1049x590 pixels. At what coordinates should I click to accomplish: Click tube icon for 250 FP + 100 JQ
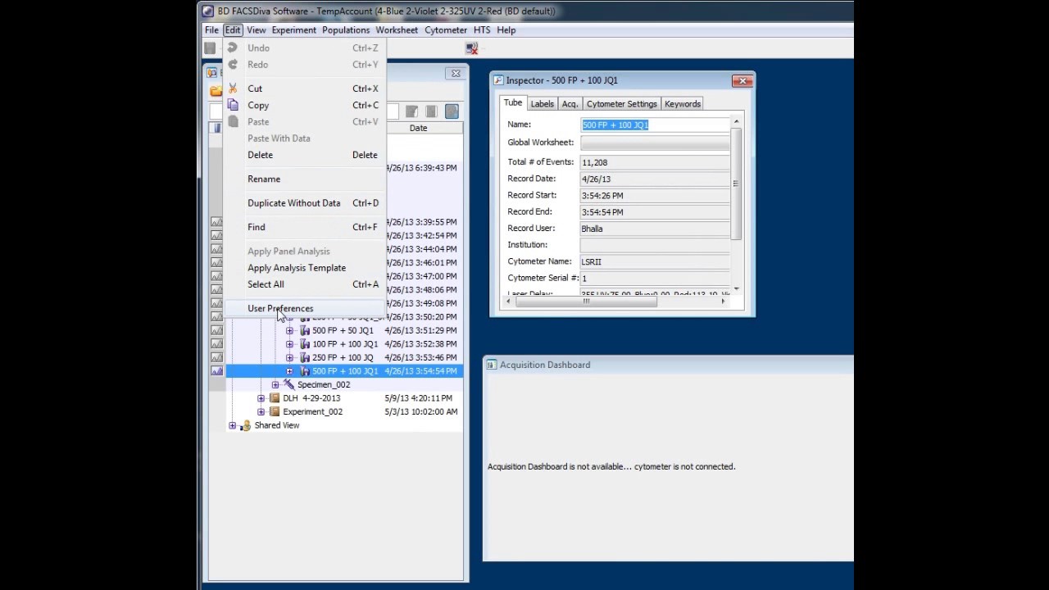[x=304, y=357]
